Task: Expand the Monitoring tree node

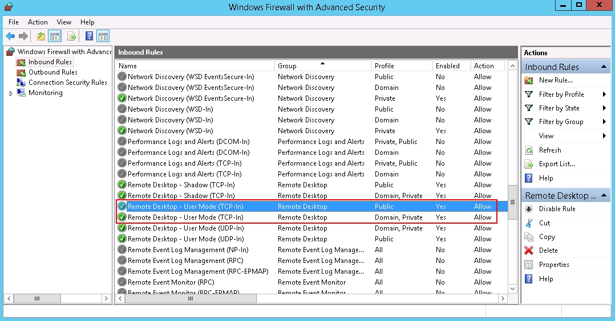Action: tap(11, 93)
